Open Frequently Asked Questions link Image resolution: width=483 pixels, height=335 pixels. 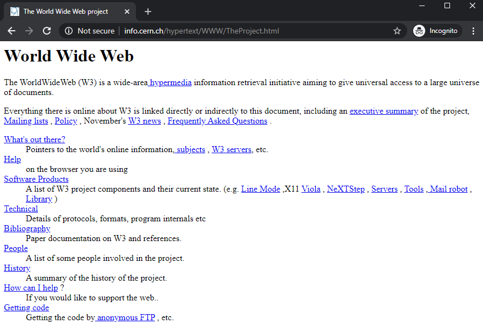pos(217,121)
